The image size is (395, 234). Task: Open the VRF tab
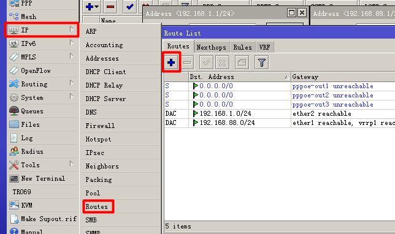(264, 47)
